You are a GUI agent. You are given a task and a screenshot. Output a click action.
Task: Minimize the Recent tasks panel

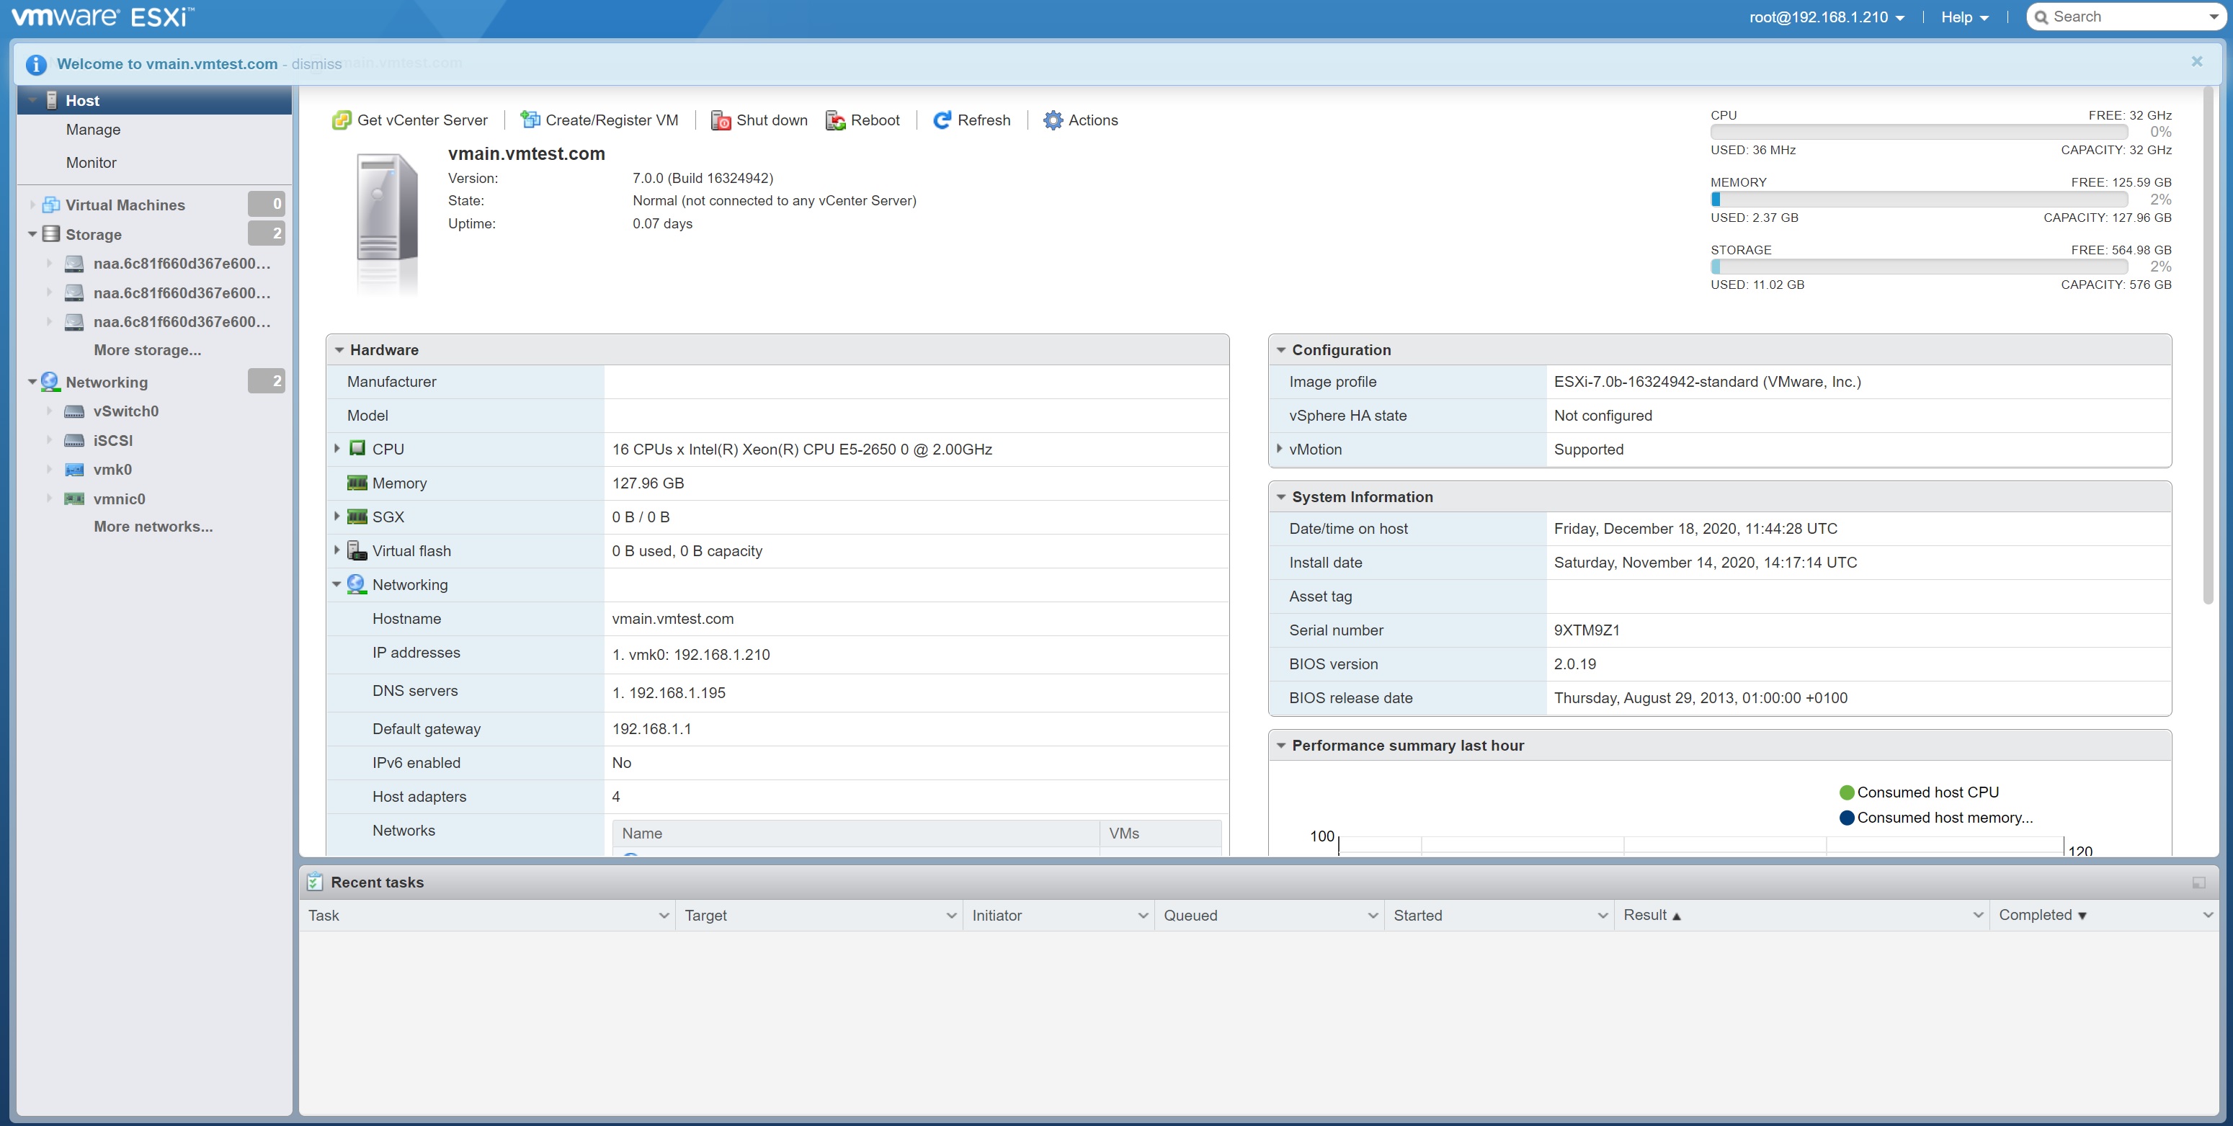(x=2198, y=883)
